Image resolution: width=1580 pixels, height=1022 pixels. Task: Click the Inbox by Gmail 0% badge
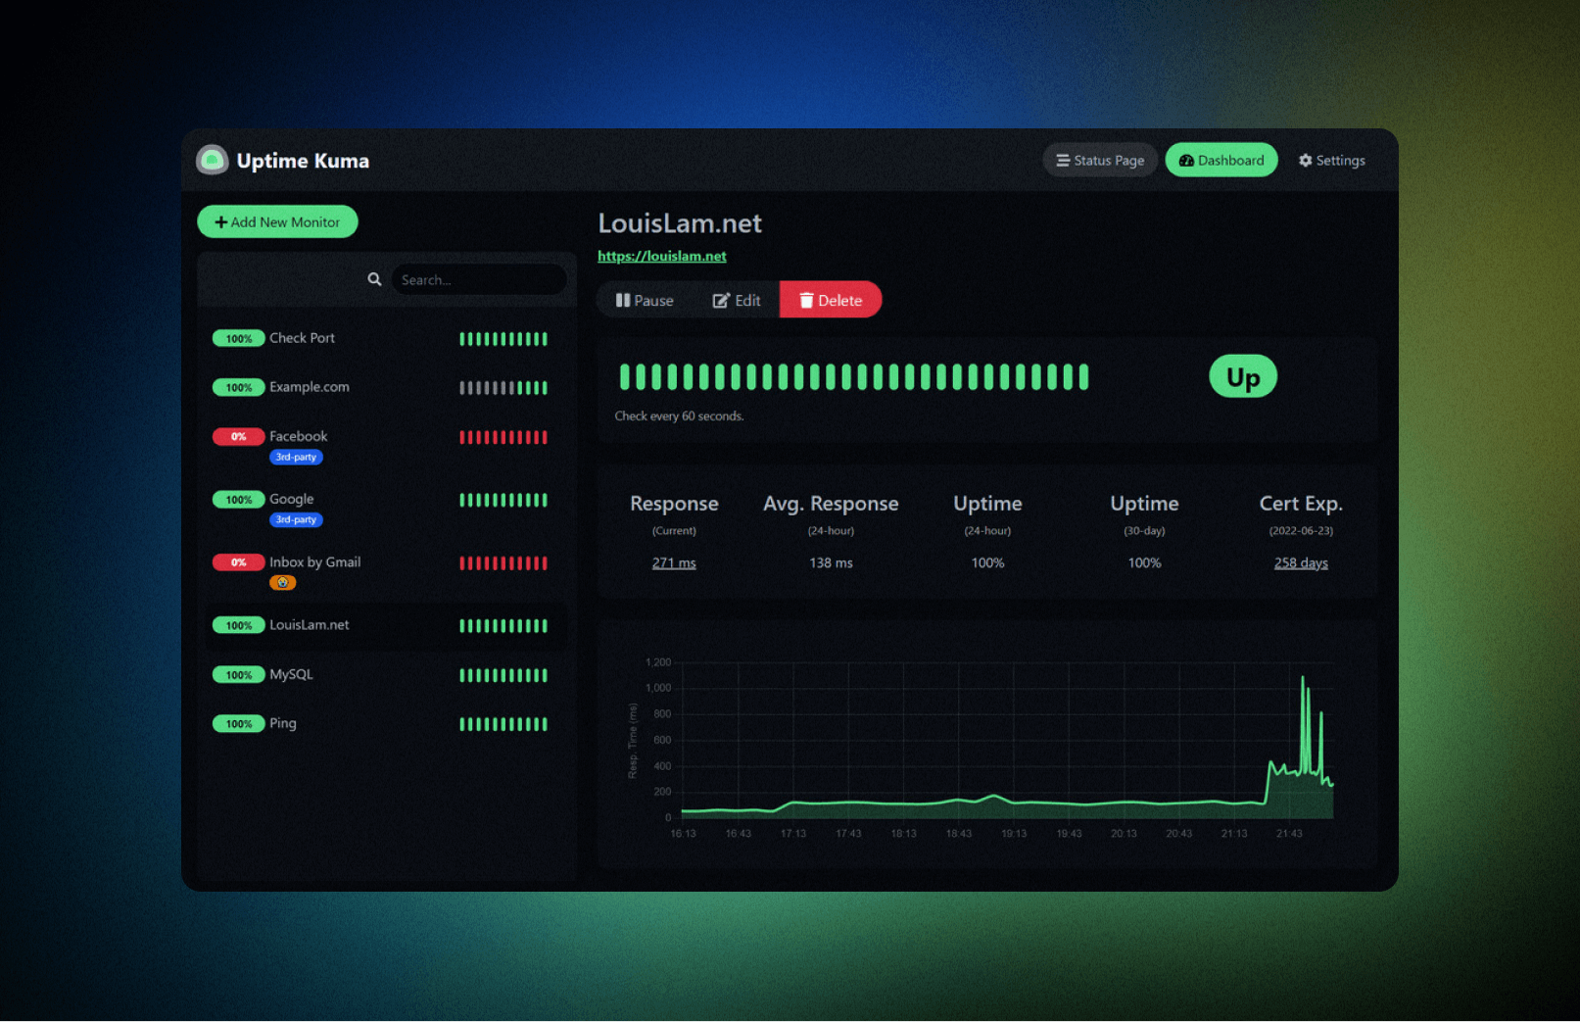coord(238,562)
